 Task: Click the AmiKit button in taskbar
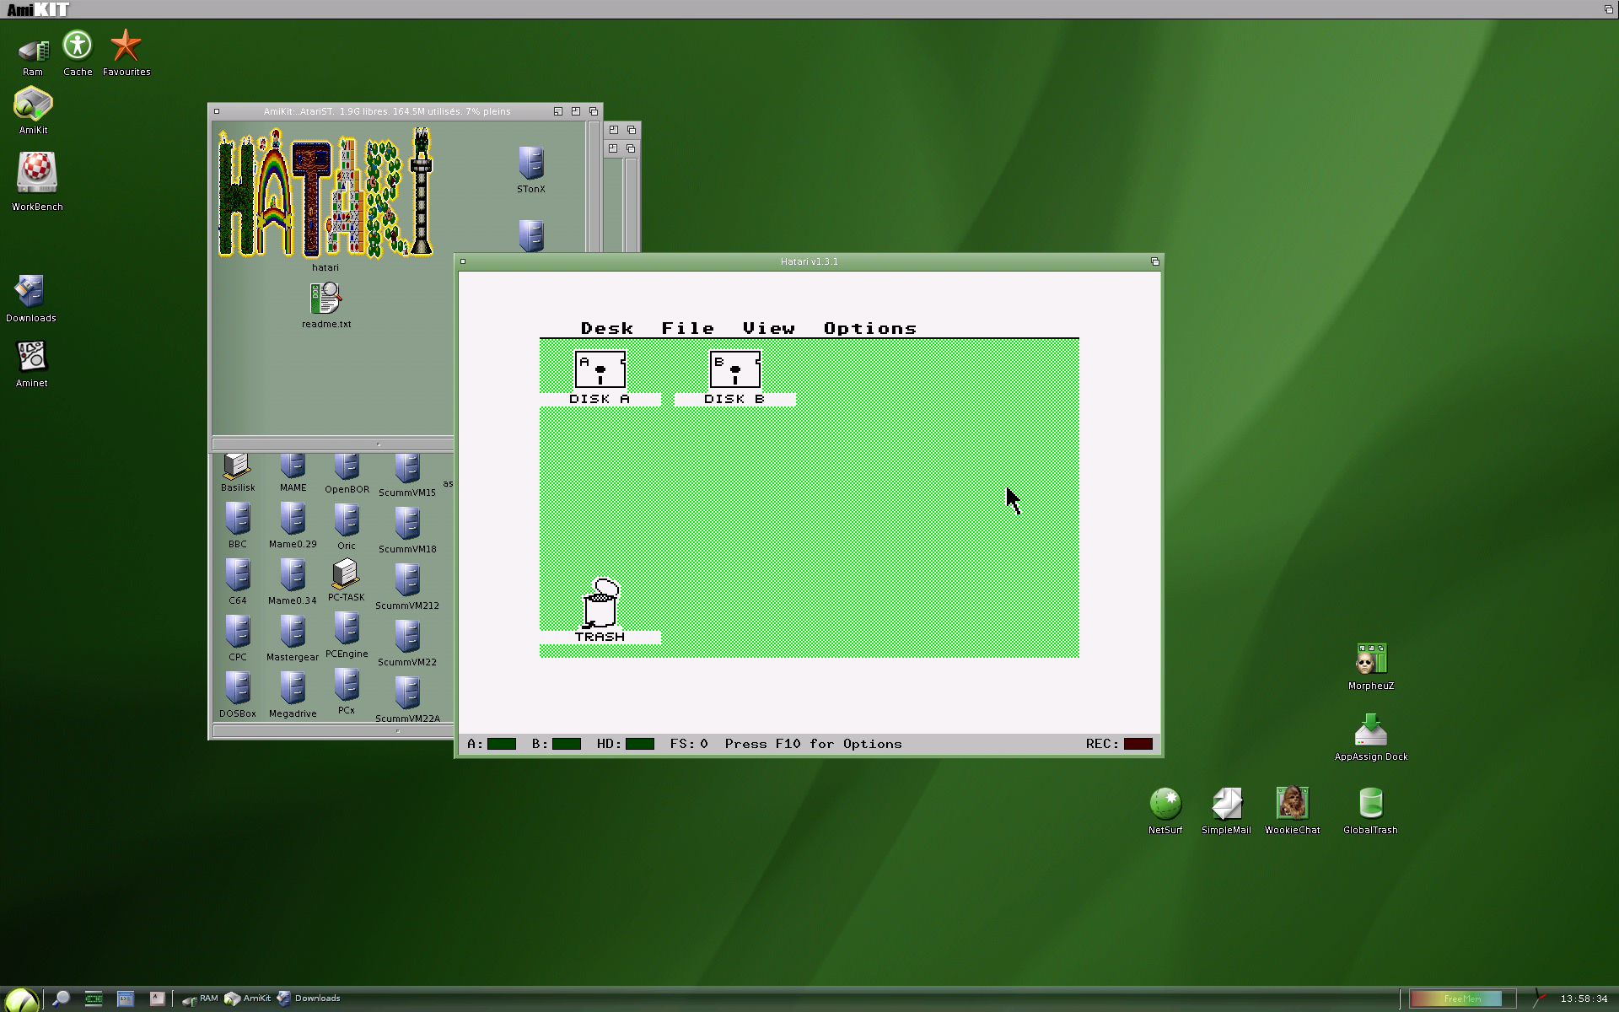pyautogui.click(x=248, y=999)
